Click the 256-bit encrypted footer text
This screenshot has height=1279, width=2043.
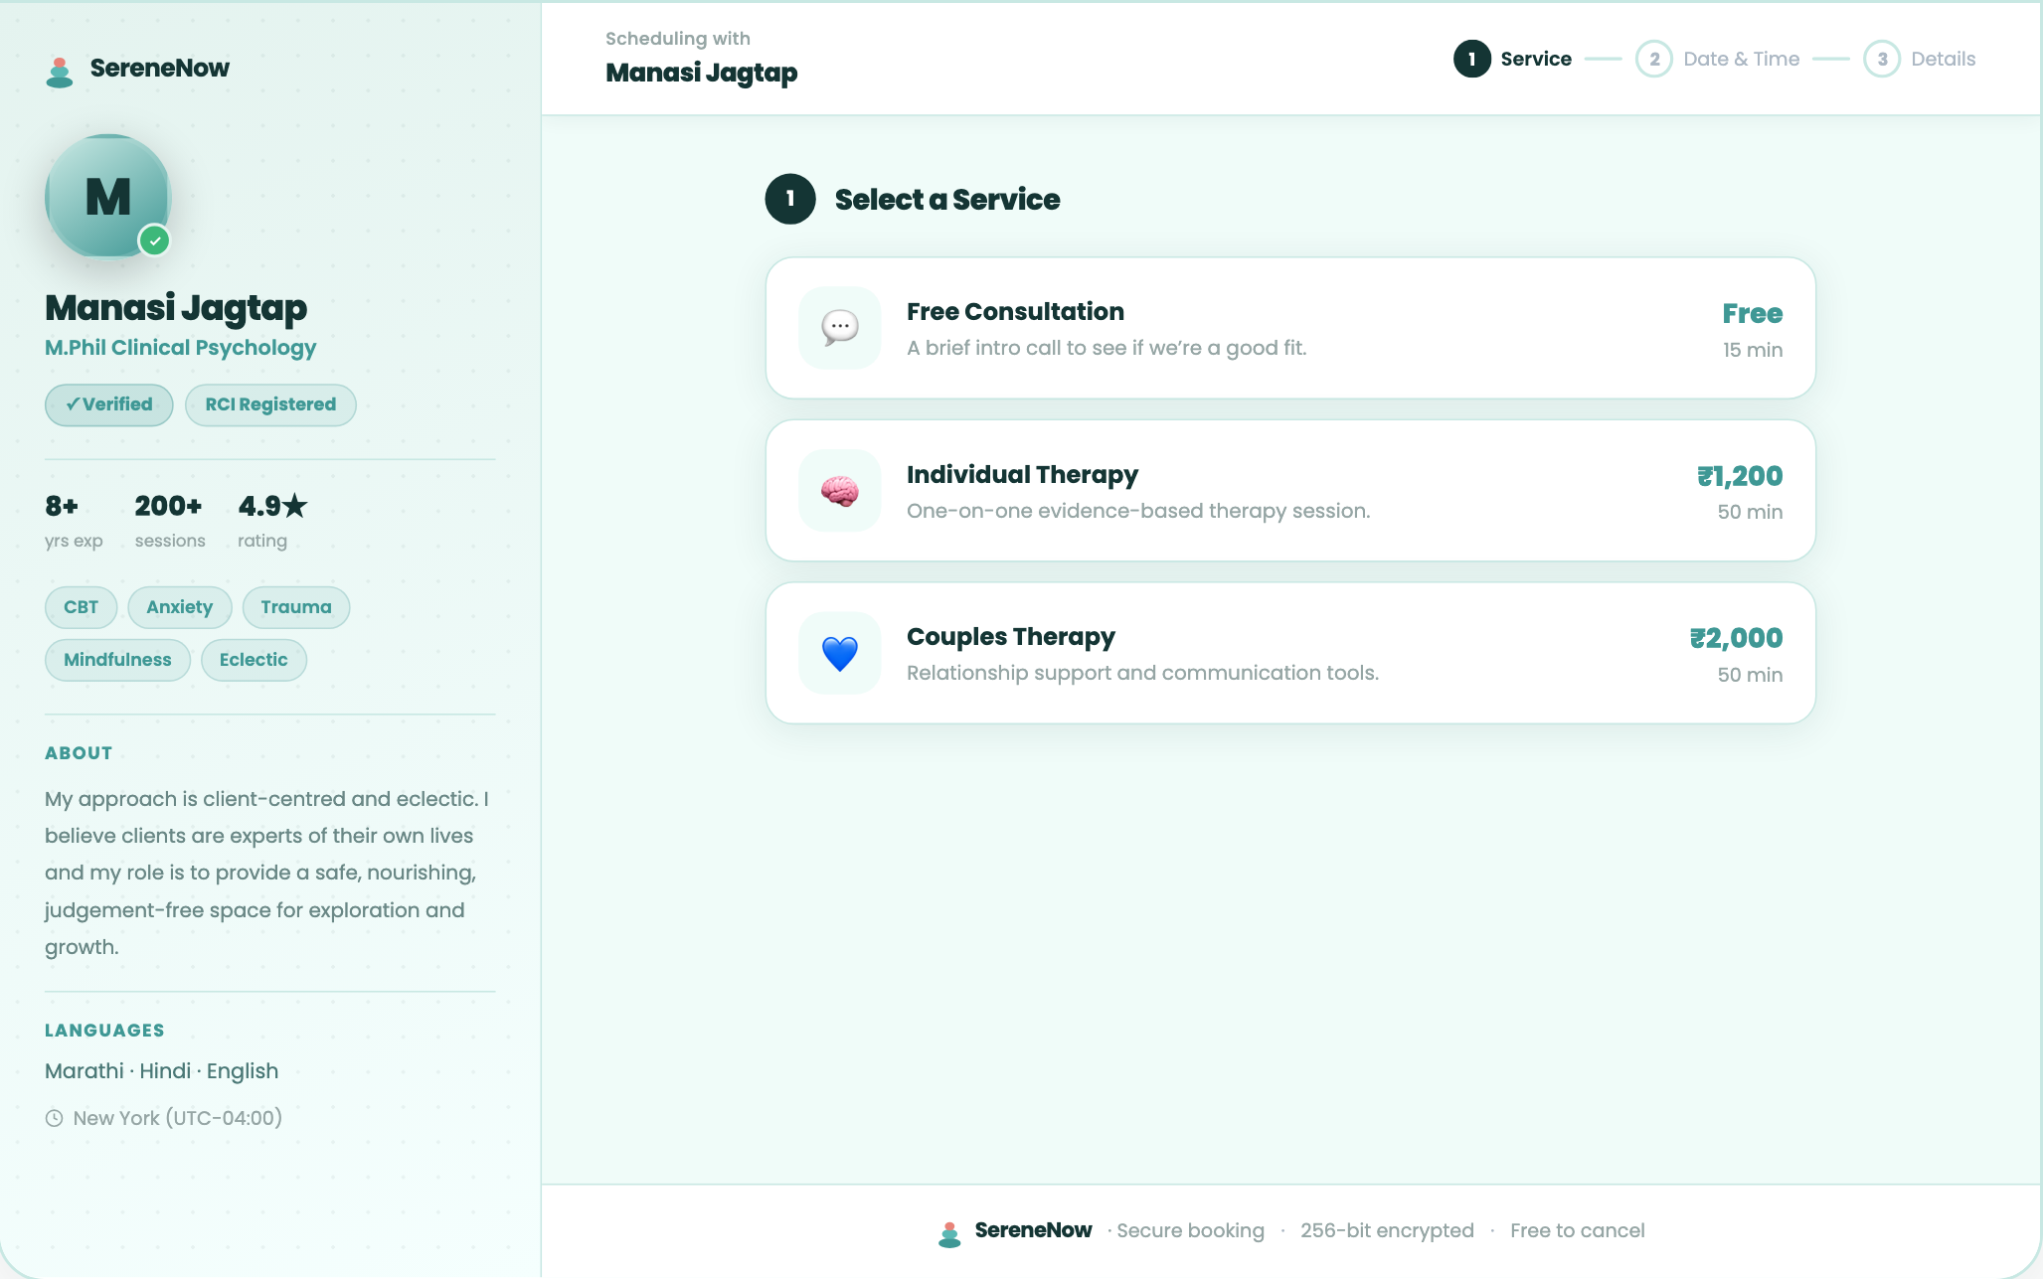click(1387, 1230)
